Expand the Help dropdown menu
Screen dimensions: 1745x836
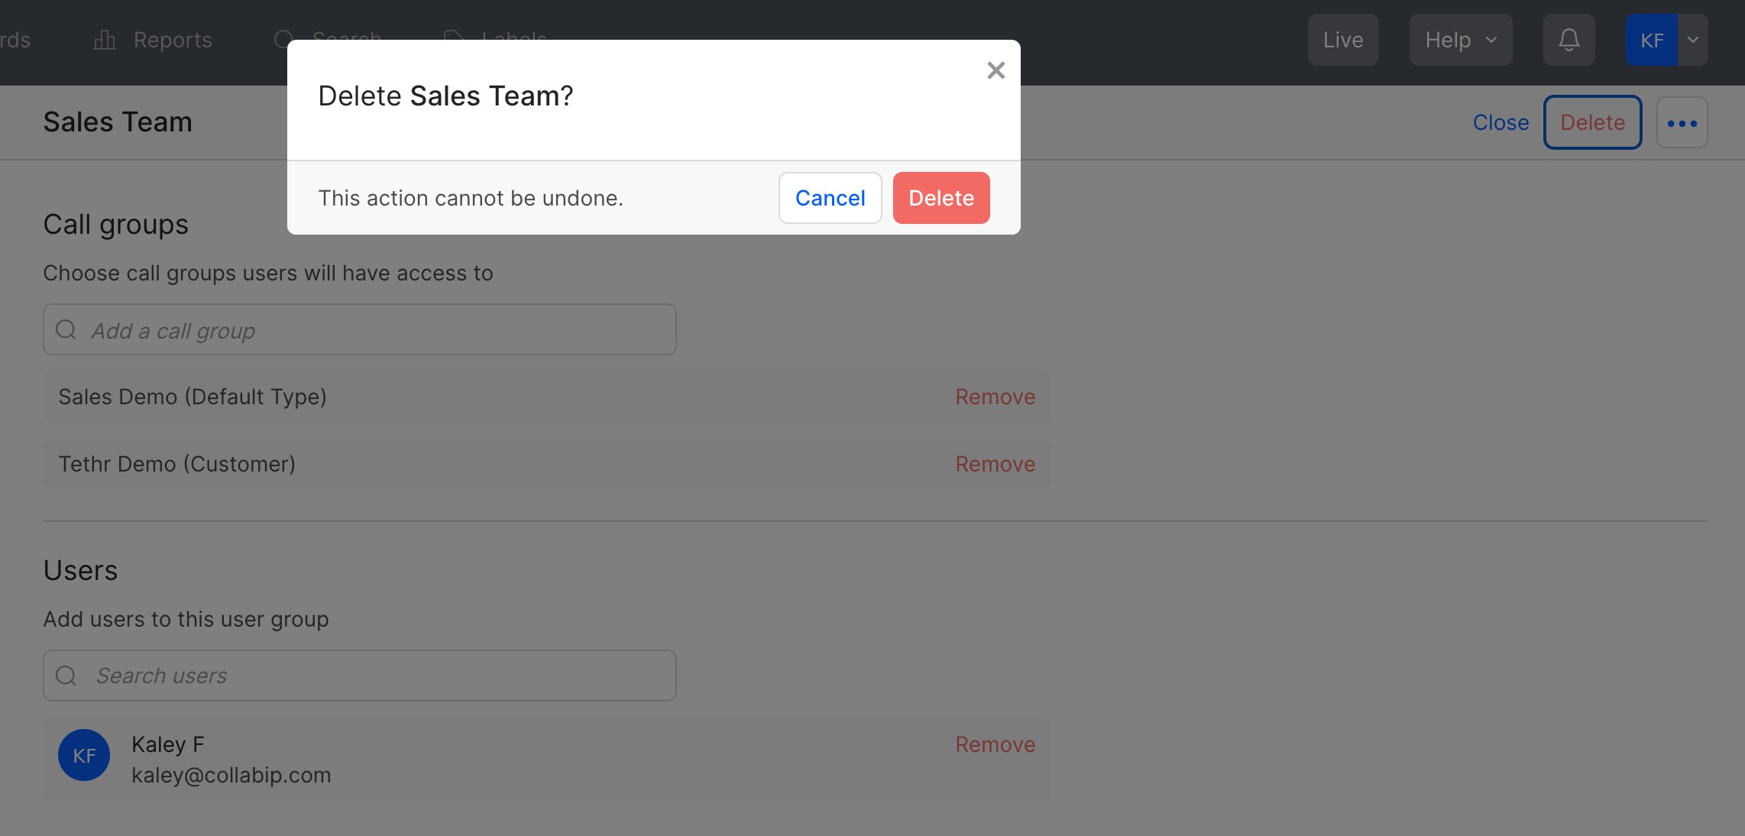(1460, 40)
